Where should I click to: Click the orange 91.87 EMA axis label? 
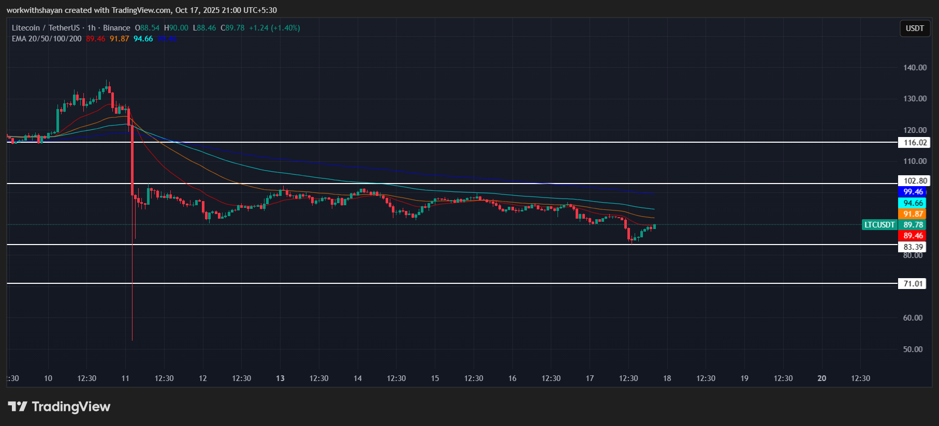click(x=913, y=214)
